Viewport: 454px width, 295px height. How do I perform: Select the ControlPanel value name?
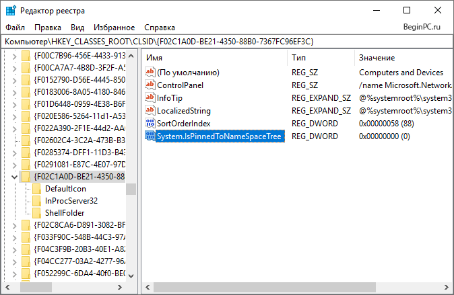click(x=180, y=85)
